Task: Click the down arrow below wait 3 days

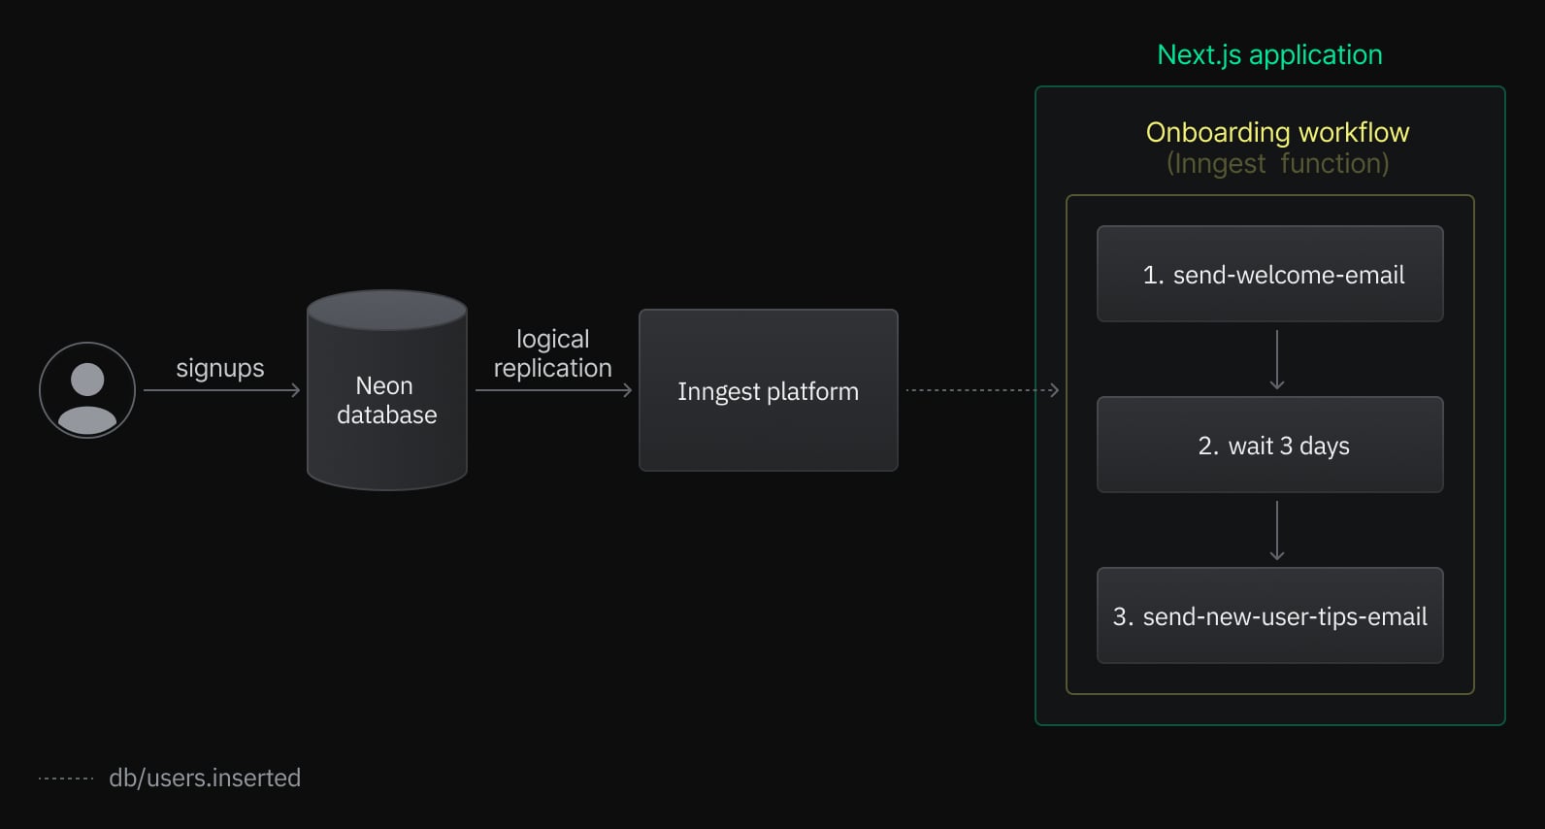Action: click(x=1277, y=530)
